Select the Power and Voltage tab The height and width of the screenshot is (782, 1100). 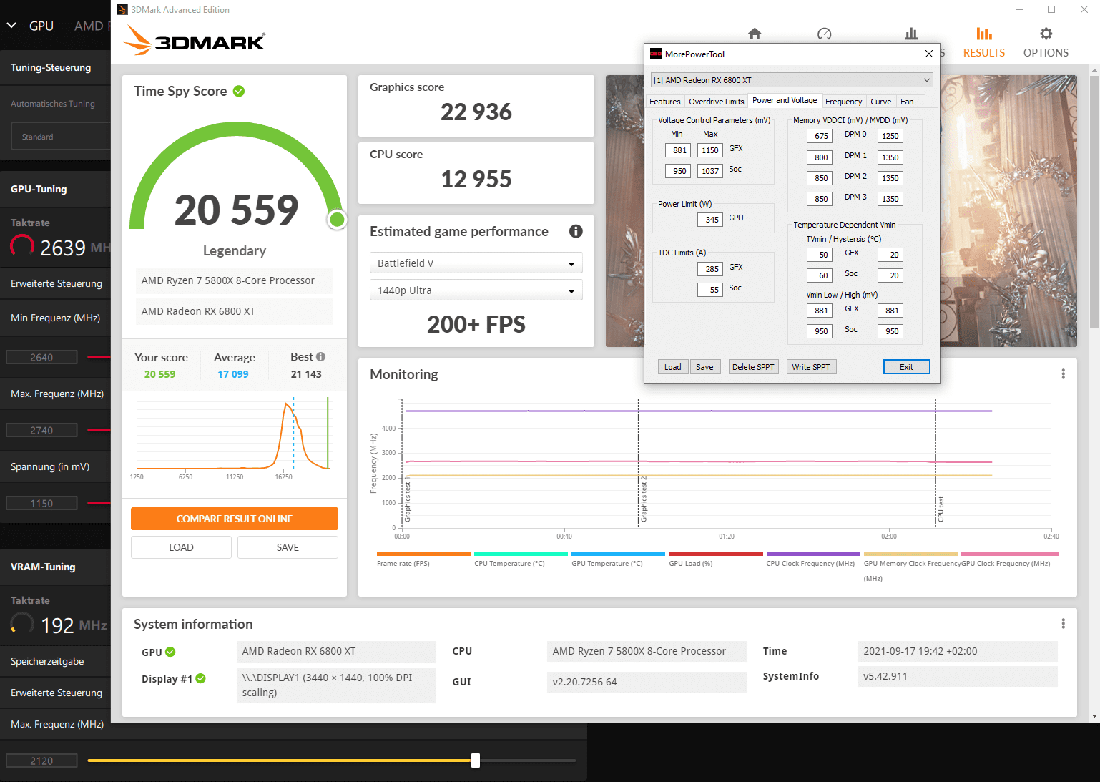[x=785, y=100]
